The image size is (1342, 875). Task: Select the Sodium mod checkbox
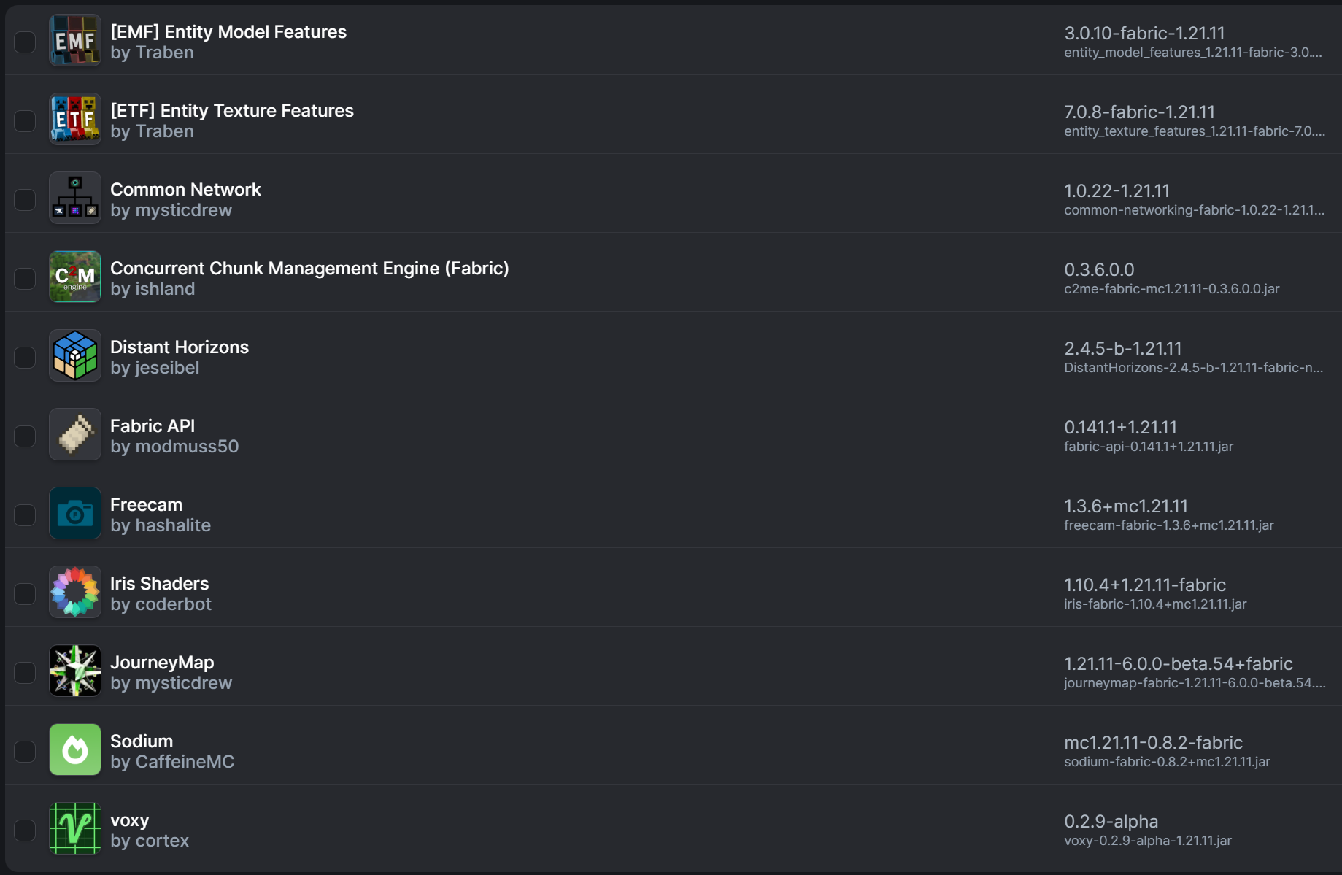pos(25,751)
